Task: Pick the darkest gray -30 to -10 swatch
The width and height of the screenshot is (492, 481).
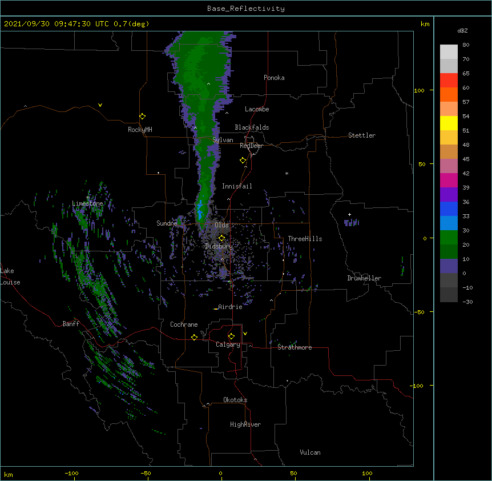Action: pos(449,295)
